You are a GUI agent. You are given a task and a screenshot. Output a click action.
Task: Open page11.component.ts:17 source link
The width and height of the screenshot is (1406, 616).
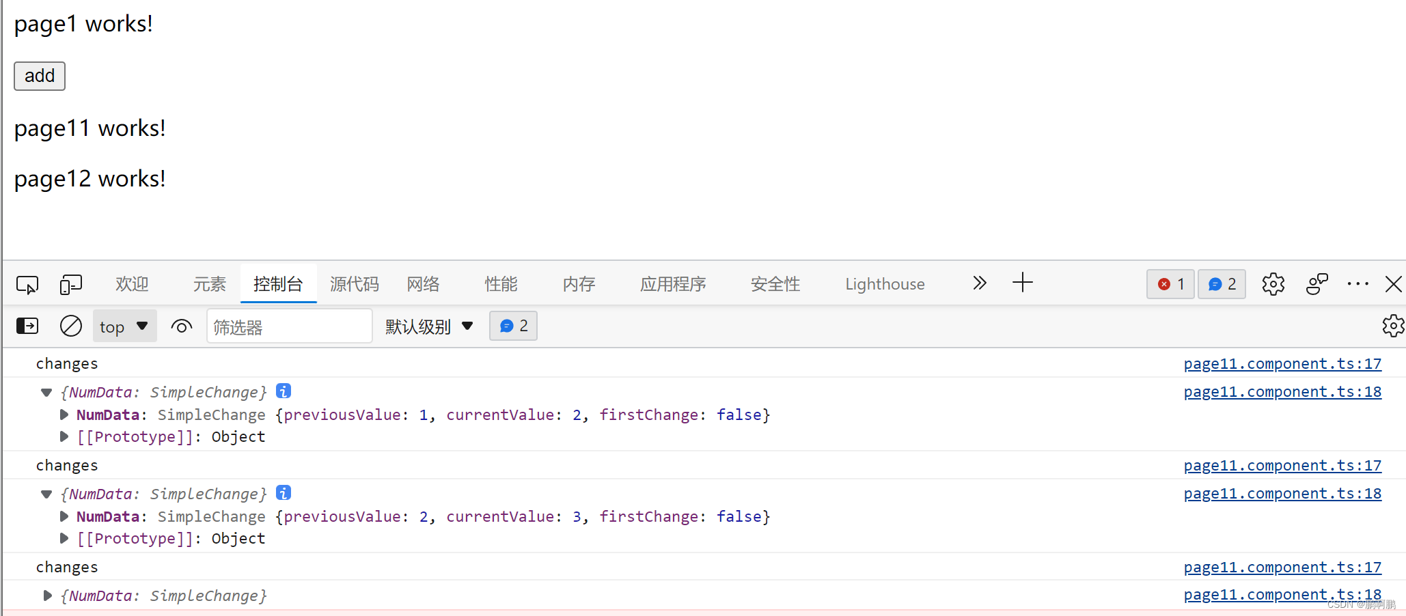point(1282,363)
